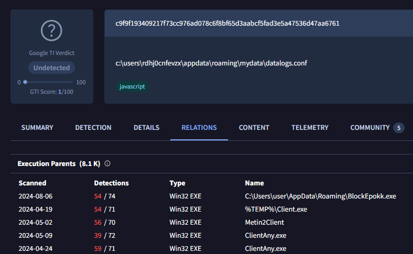The width and height of the screenshot is (413, 254).
Task: Click detections value 54 / 71
Action: pos(105,209)
